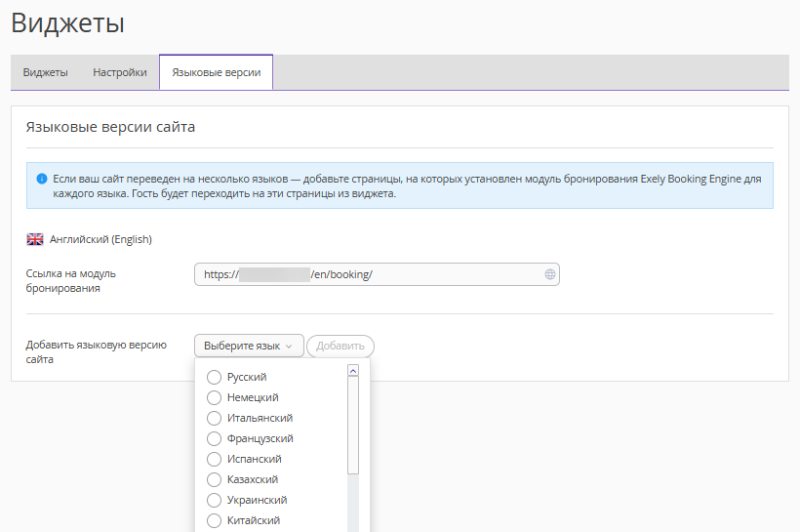Screen dimensions: 800x532
Task: Click scroll-up arrow in language list
Action: tap(353, 371)
